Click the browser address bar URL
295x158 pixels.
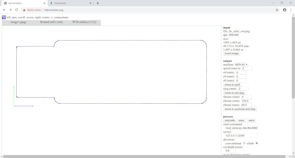pos(54,10)
